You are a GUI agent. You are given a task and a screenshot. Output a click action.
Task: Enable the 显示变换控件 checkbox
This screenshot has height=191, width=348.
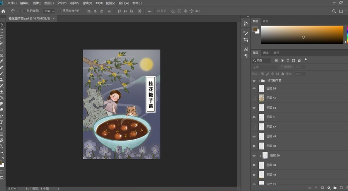(x=60, y=11)
